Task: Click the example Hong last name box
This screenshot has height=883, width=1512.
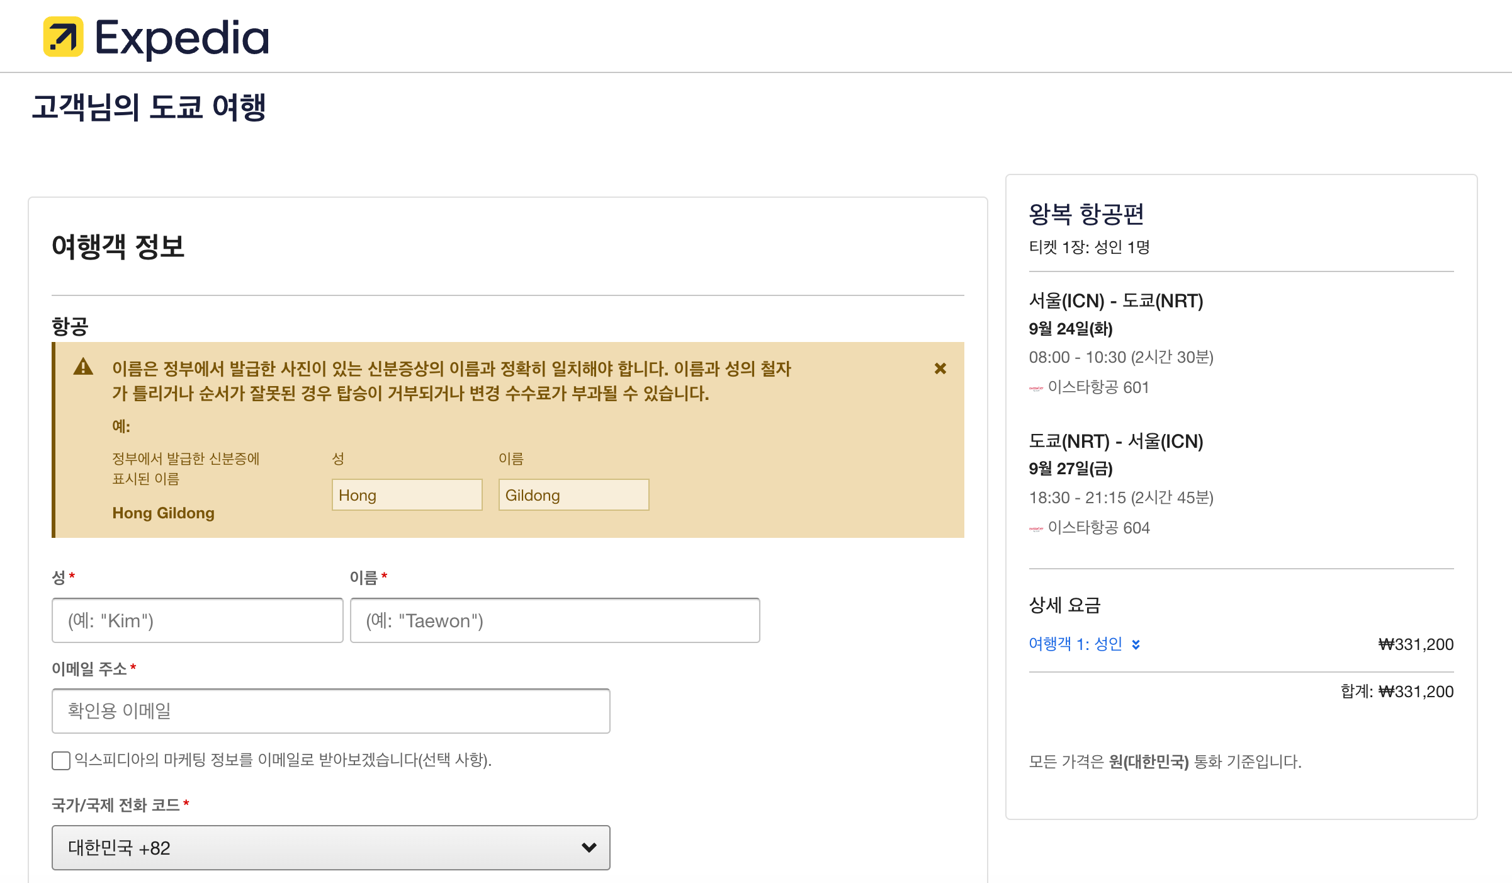Action: [x=407, y=495]
